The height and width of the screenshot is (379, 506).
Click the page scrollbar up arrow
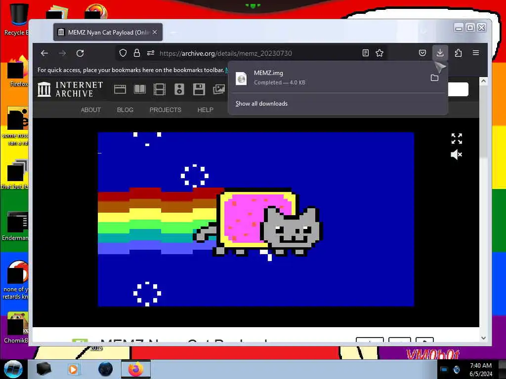pyautogui.click(x=483, y=81)
